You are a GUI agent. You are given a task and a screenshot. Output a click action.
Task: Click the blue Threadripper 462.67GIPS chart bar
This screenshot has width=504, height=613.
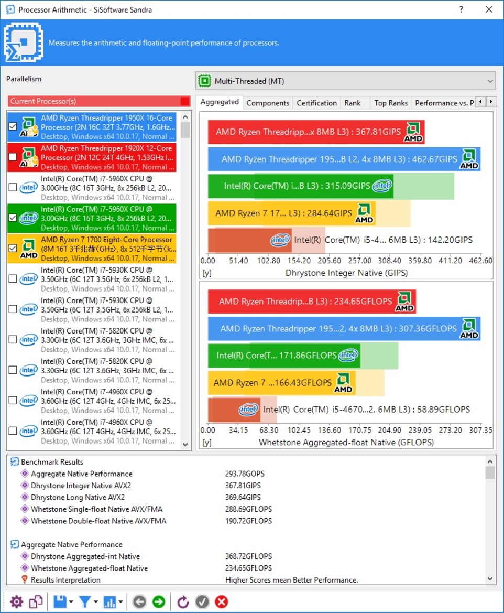tap(344, 159)
